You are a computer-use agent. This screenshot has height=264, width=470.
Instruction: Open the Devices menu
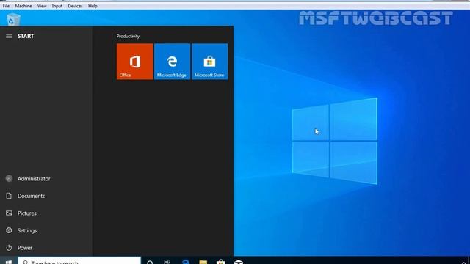[x=75, y=6]
